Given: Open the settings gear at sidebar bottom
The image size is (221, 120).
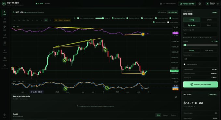Looking at the screenshot, I should (5, 115).
